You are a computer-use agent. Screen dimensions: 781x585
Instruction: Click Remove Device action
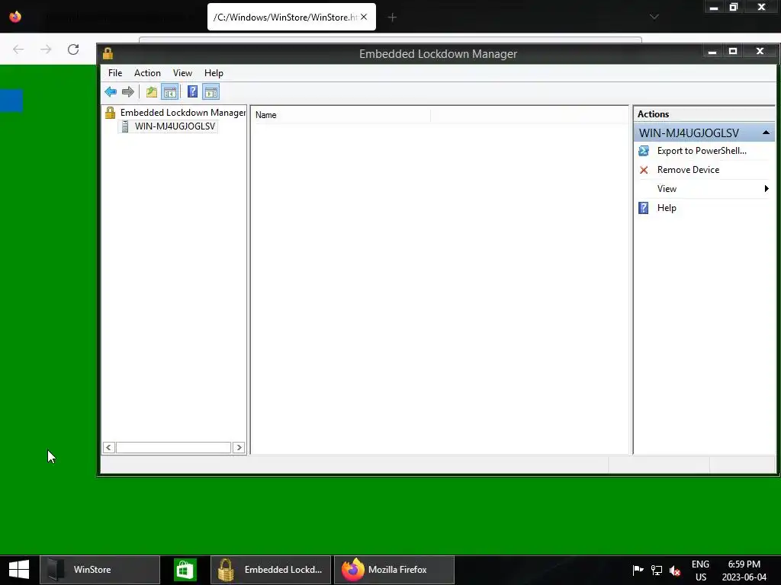point(688,170)
